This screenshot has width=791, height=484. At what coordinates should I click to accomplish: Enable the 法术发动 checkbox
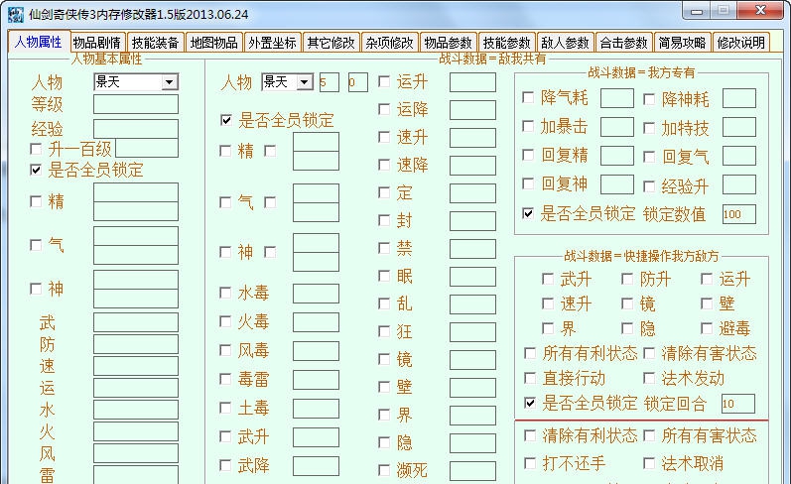tap(649, 378)
